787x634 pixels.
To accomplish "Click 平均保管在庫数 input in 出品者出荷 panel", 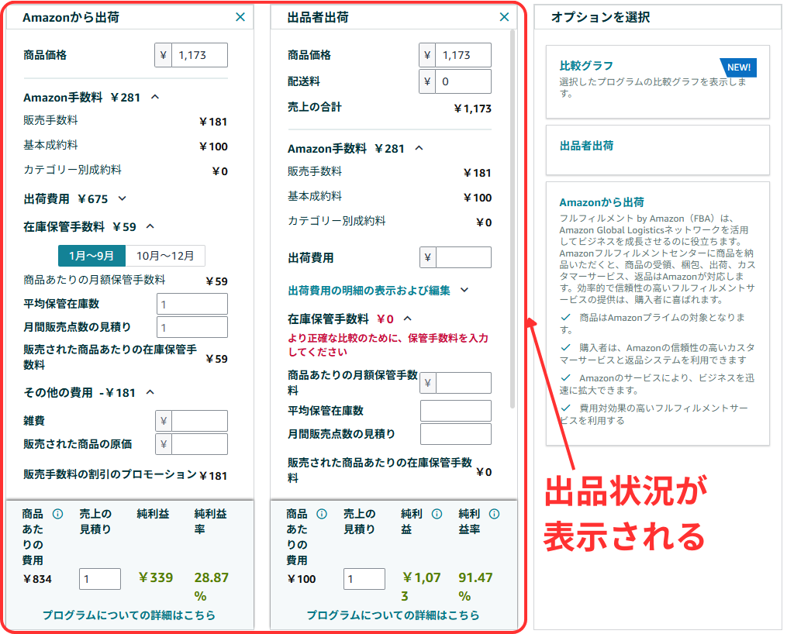I will 456,411.
